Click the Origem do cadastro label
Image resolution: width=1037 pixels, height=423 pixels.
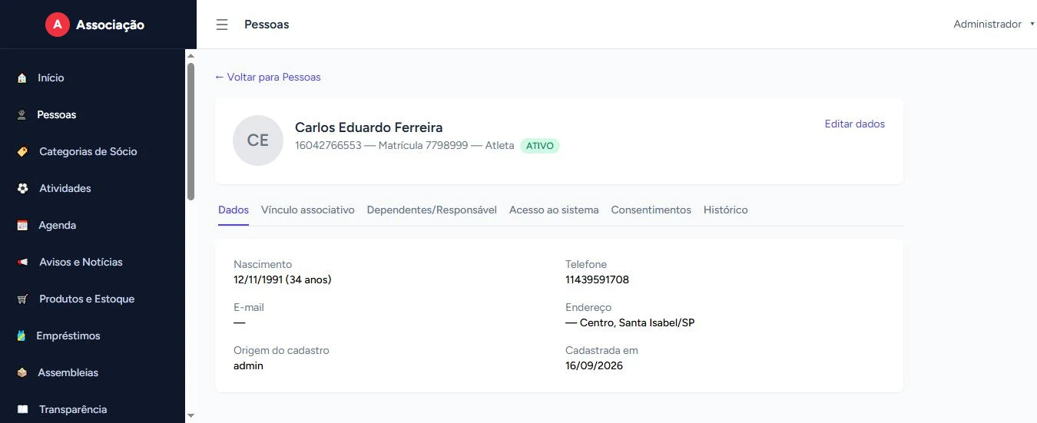click(x=281, y=350)
